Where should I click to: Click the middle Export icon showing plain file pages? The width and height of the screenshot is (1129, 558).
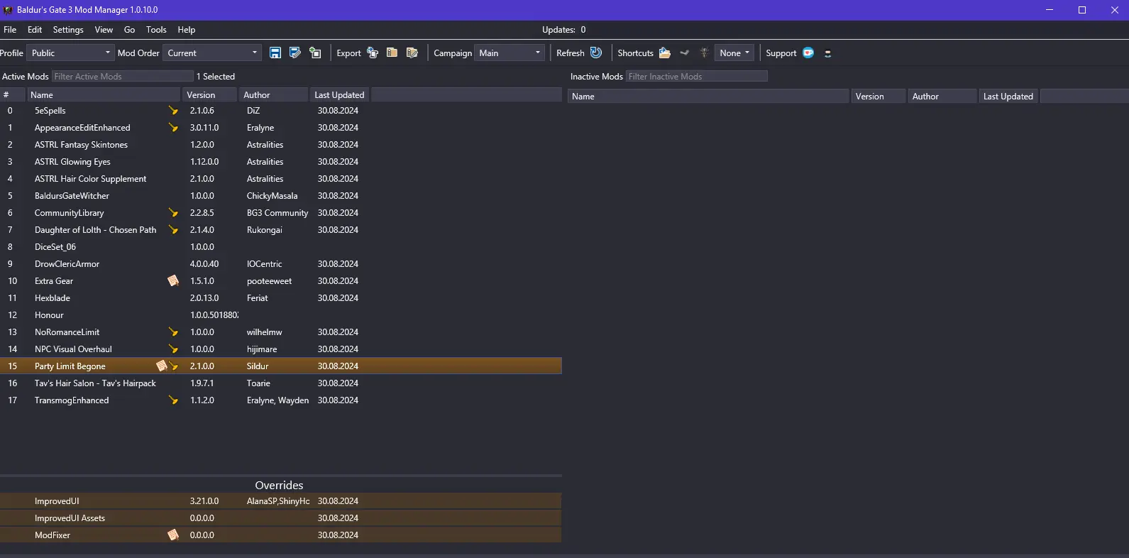click(x=392, y=53)
